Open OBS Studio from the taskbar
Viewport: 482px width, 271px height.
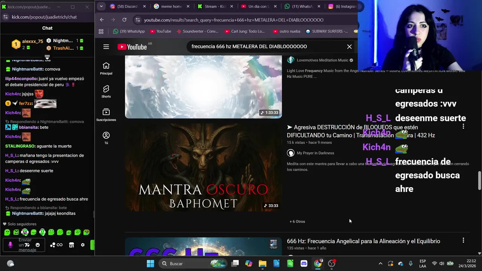(332, 263)
